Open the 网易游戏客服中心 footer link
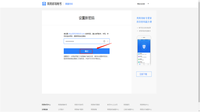This screenshot has height=112, width=200. (113, 110)
